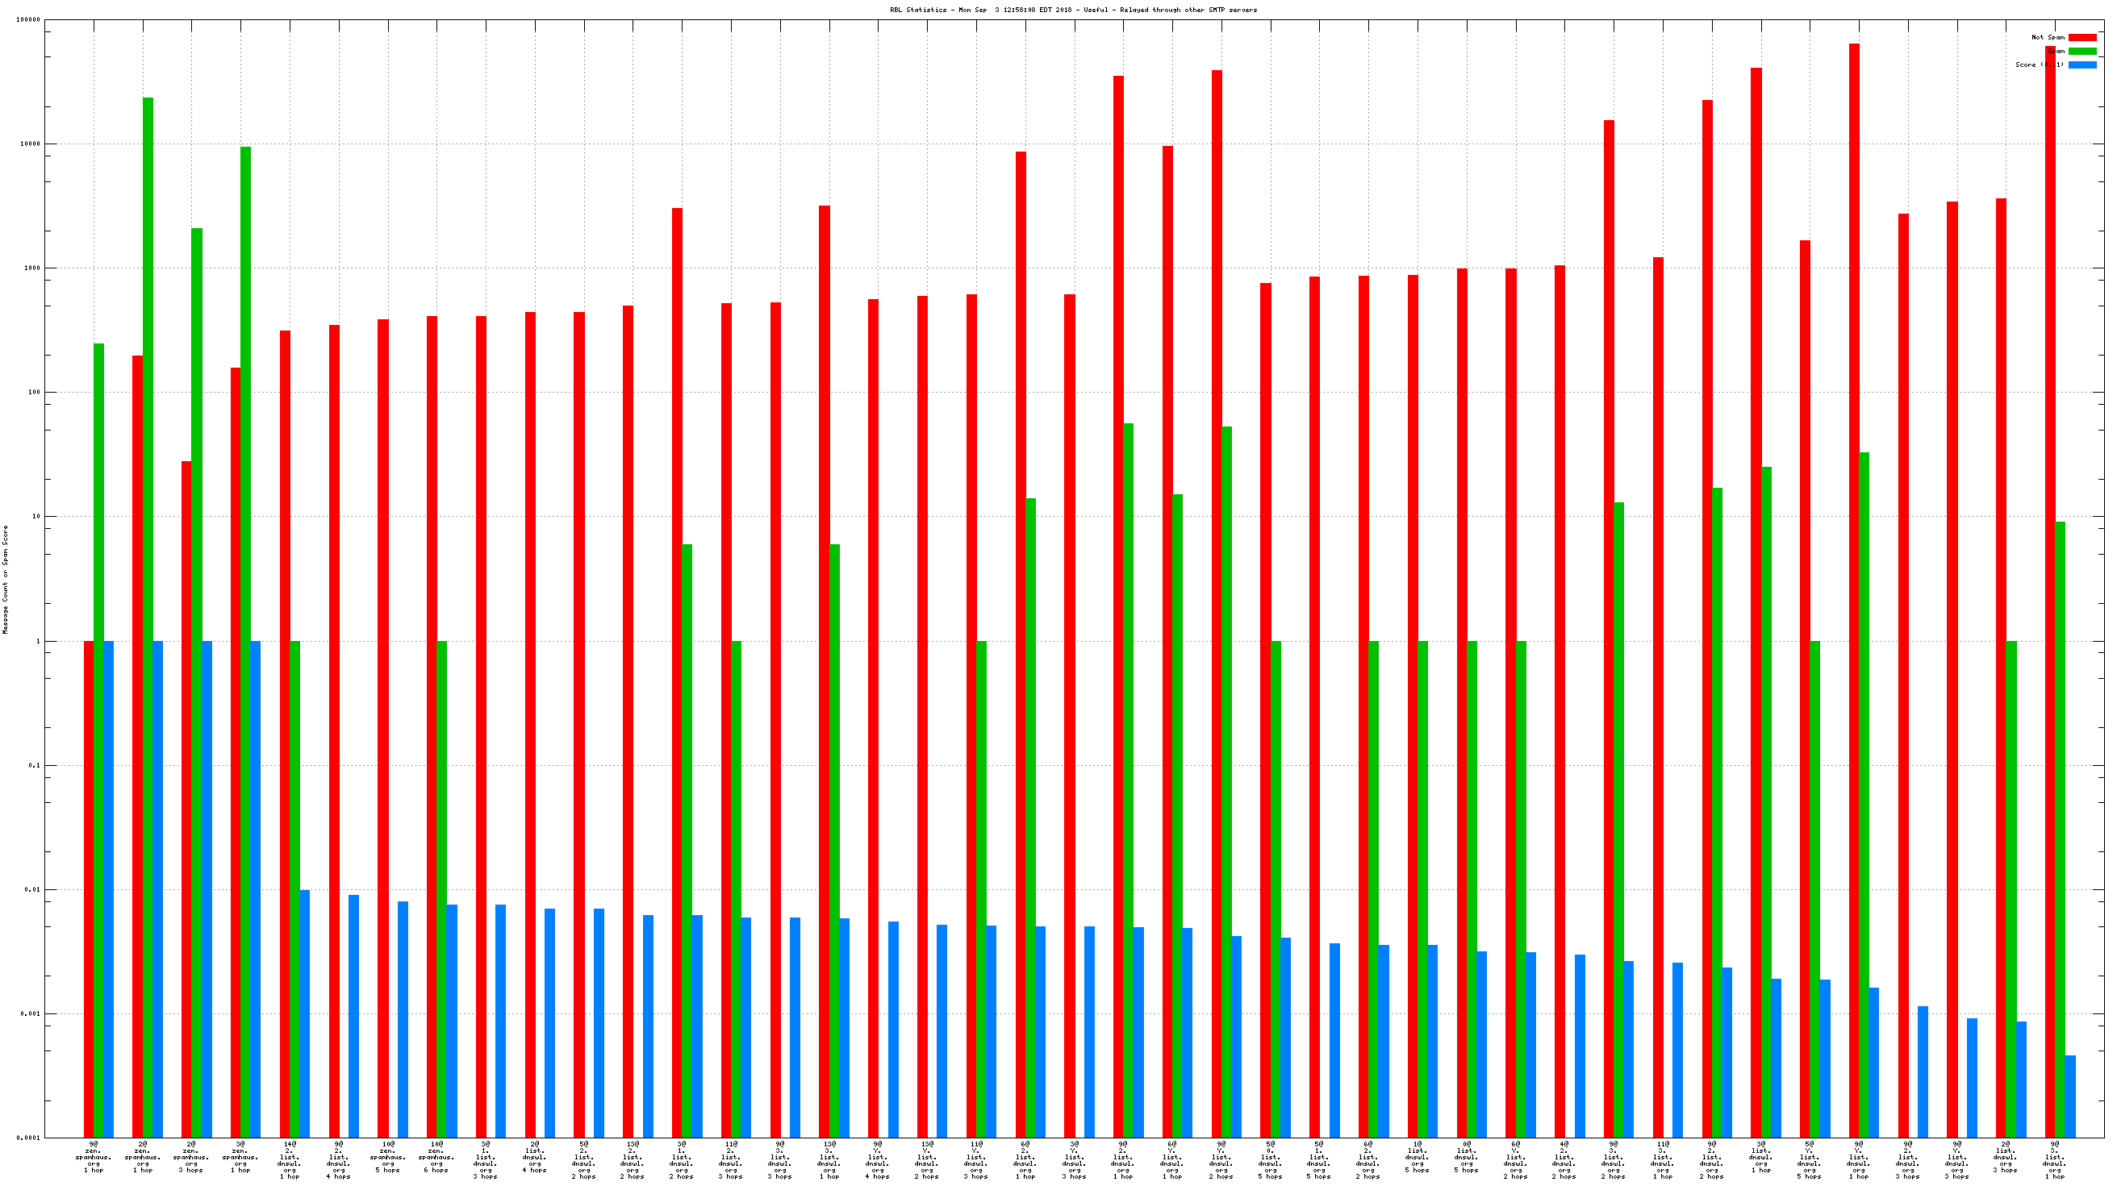Click the red Not Spam legend swatch

[x=2082, y=37]
